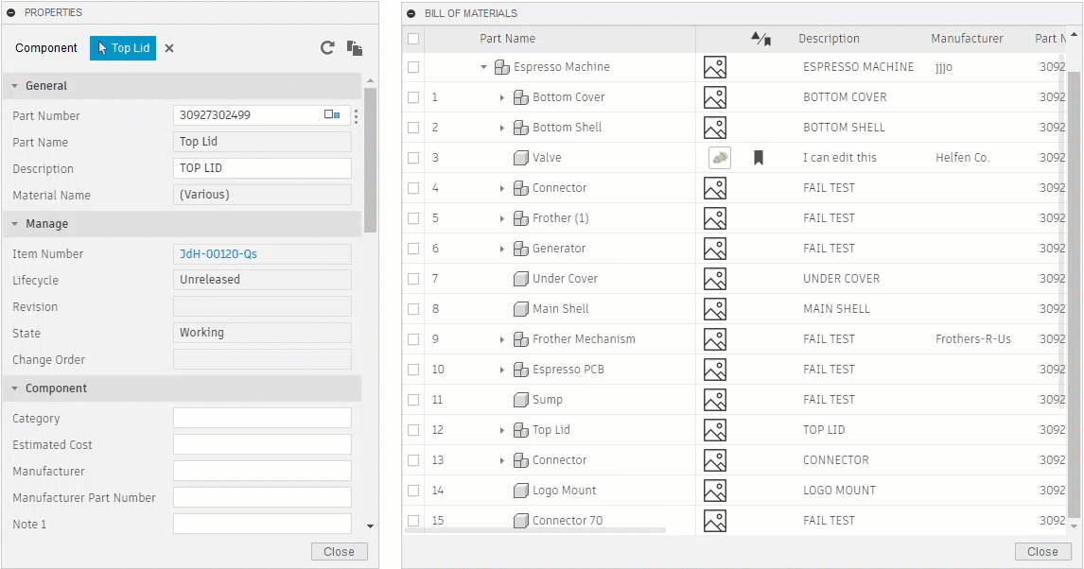Click the Frothers-R-Us manufacturer cell

click(972, 339)
